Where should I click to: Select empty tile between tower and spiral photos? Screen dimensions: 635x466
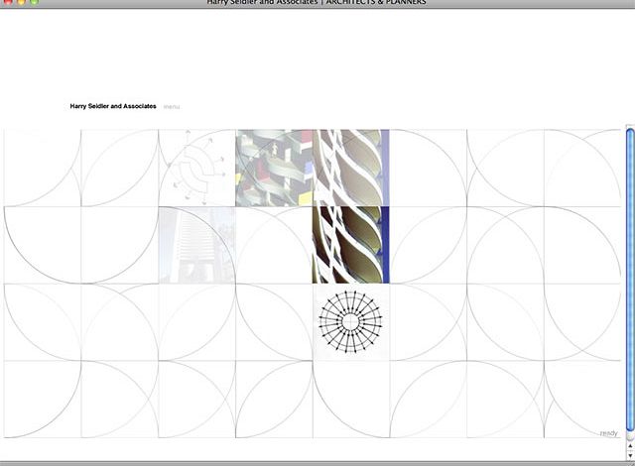pyautogui.click(x=274, y=244)
